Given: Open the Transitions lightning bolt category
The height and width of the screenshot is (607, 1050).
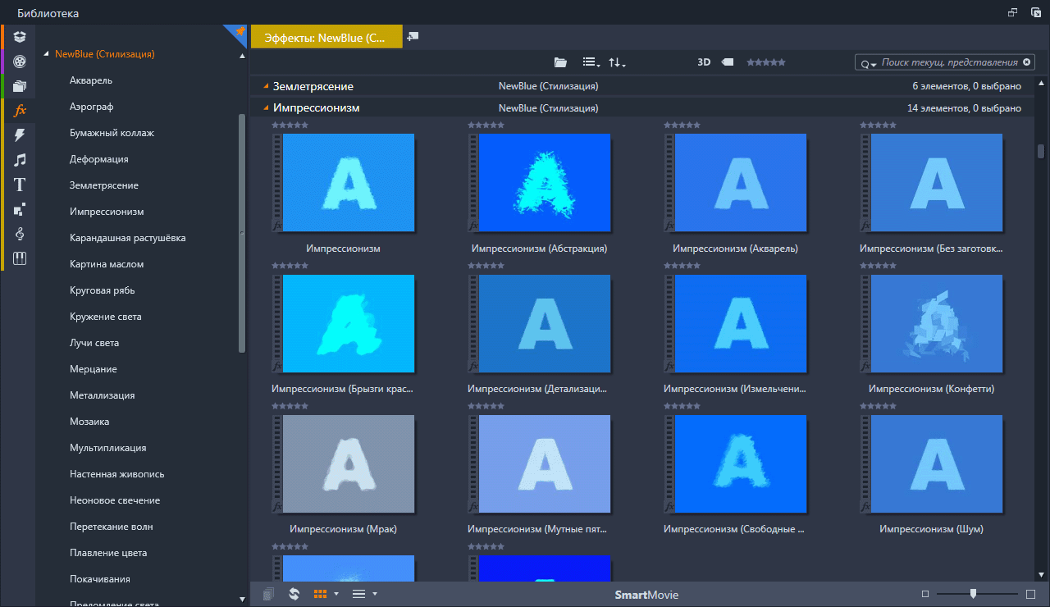Looking at the screenshot, I should [x=20, y=135].
